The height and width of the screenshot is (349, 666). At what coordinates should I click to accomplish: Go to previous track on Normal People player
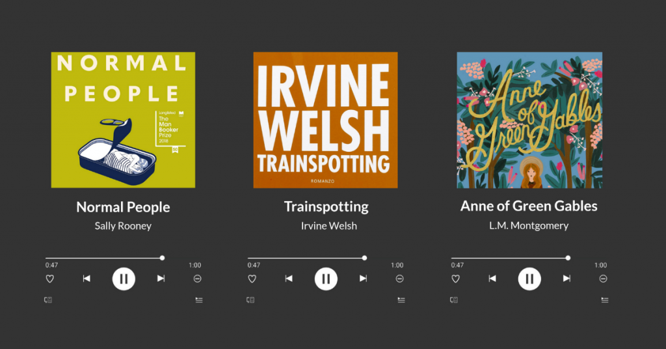(x=87, y=279)
